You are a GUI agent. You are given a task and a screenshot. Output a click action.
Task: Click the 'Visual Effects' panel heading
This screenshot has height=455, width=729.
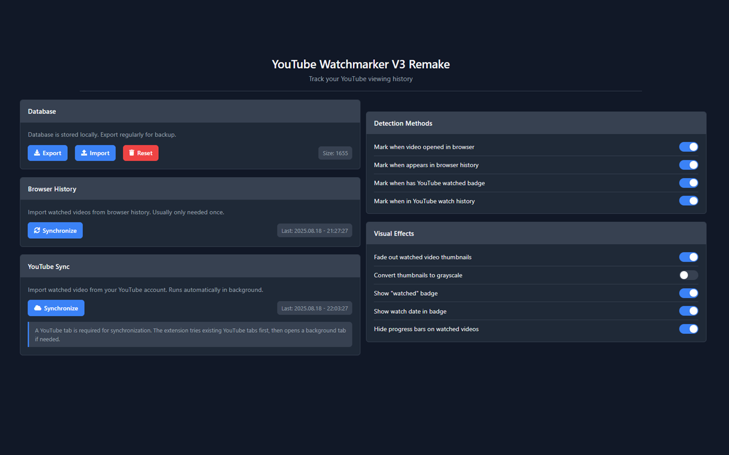(394, 234)
